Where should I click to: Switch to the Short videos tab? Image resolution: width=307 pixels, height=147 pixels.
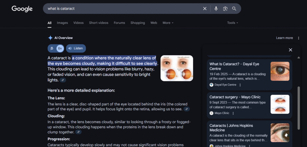(x=99, y=23)
